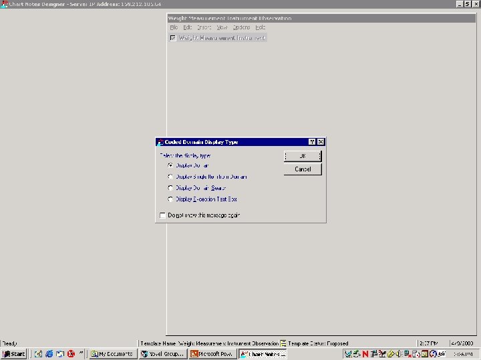Choose the Display Domain Search option
Image resolution: width=481 pixels, height=360 pixels.
tap(170, 188)
